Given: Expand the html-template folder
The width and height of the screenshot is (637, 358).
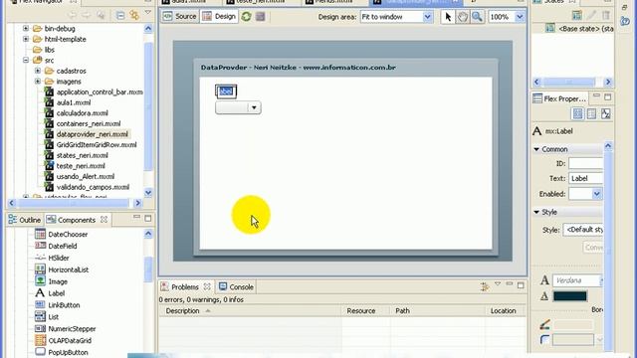Looking at the screenshot, I should [26, 39].
